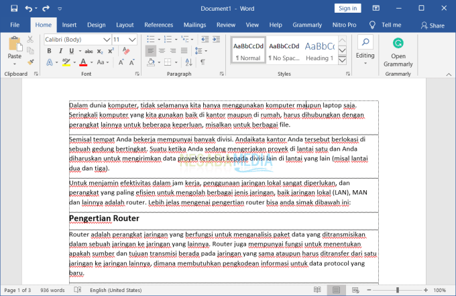The width and height of the screenshot is (456, 296).
Task: Decrease paragraph indent
Action: pyautogui.click(x=205, y=40)
